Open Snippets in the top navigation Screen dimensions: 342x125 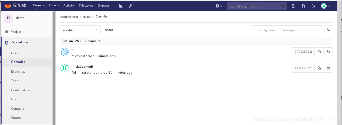point(104,5)
